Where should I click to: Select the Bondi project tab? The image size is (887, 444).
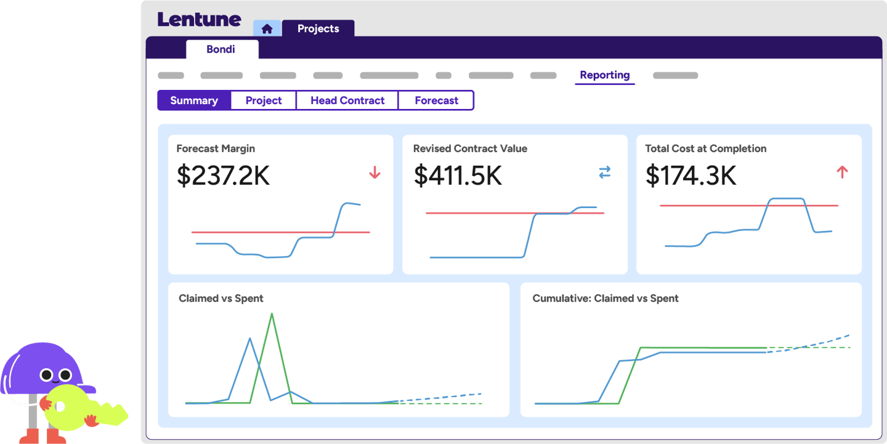222,49
